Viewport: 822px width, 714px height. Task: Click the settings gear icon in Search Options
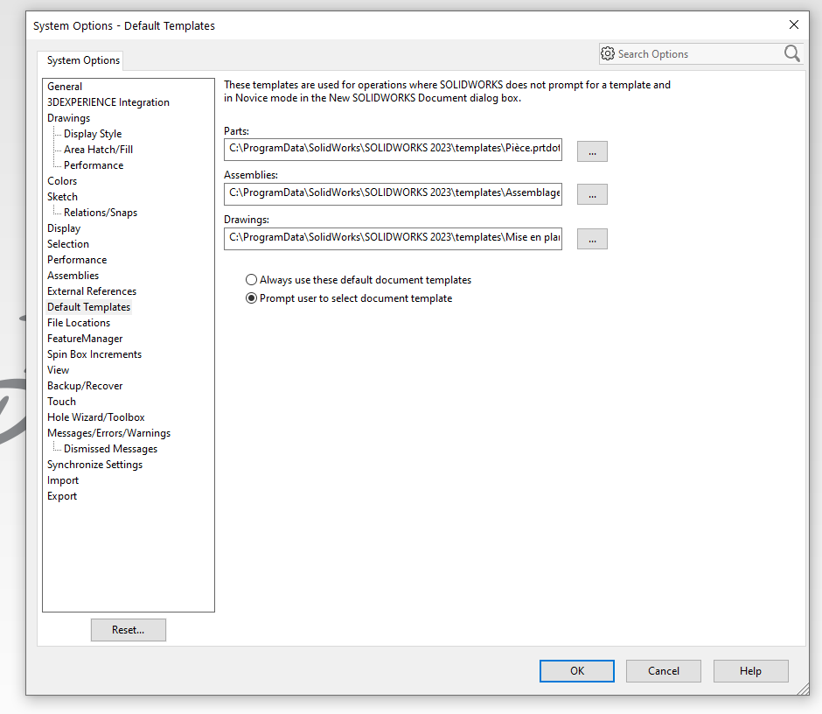(608, 53)
